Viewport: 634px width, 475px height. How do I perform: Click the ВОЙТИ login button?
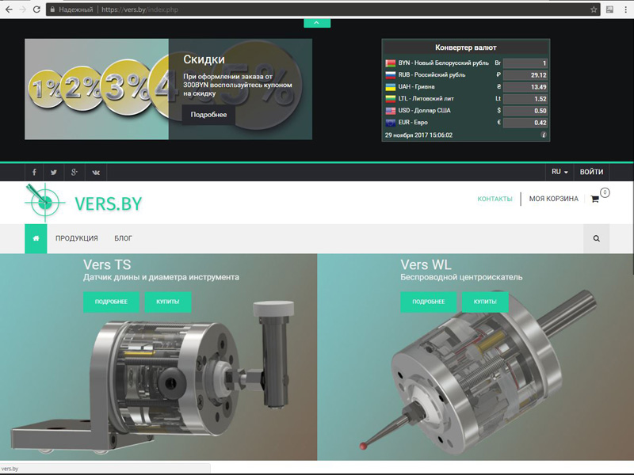click(591, 172)
